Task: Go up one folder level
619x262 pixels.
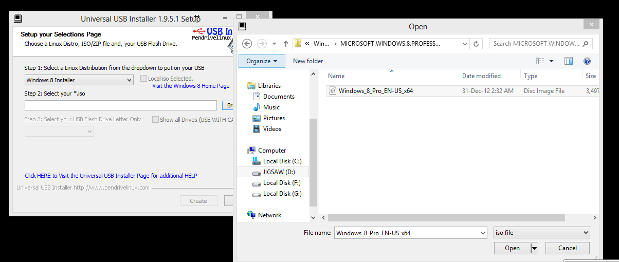Action: click(x=286, y=44)
